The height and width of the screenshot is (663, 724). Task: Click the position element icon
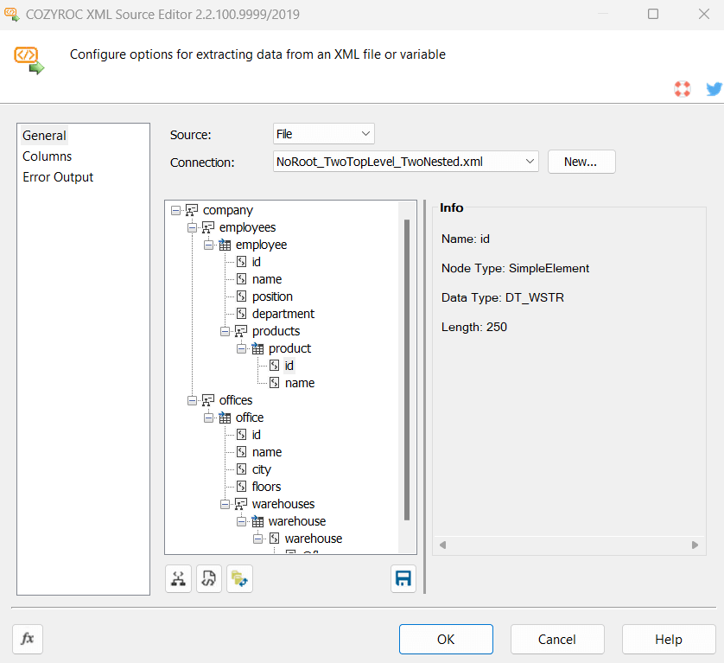(x=242, y=296)
